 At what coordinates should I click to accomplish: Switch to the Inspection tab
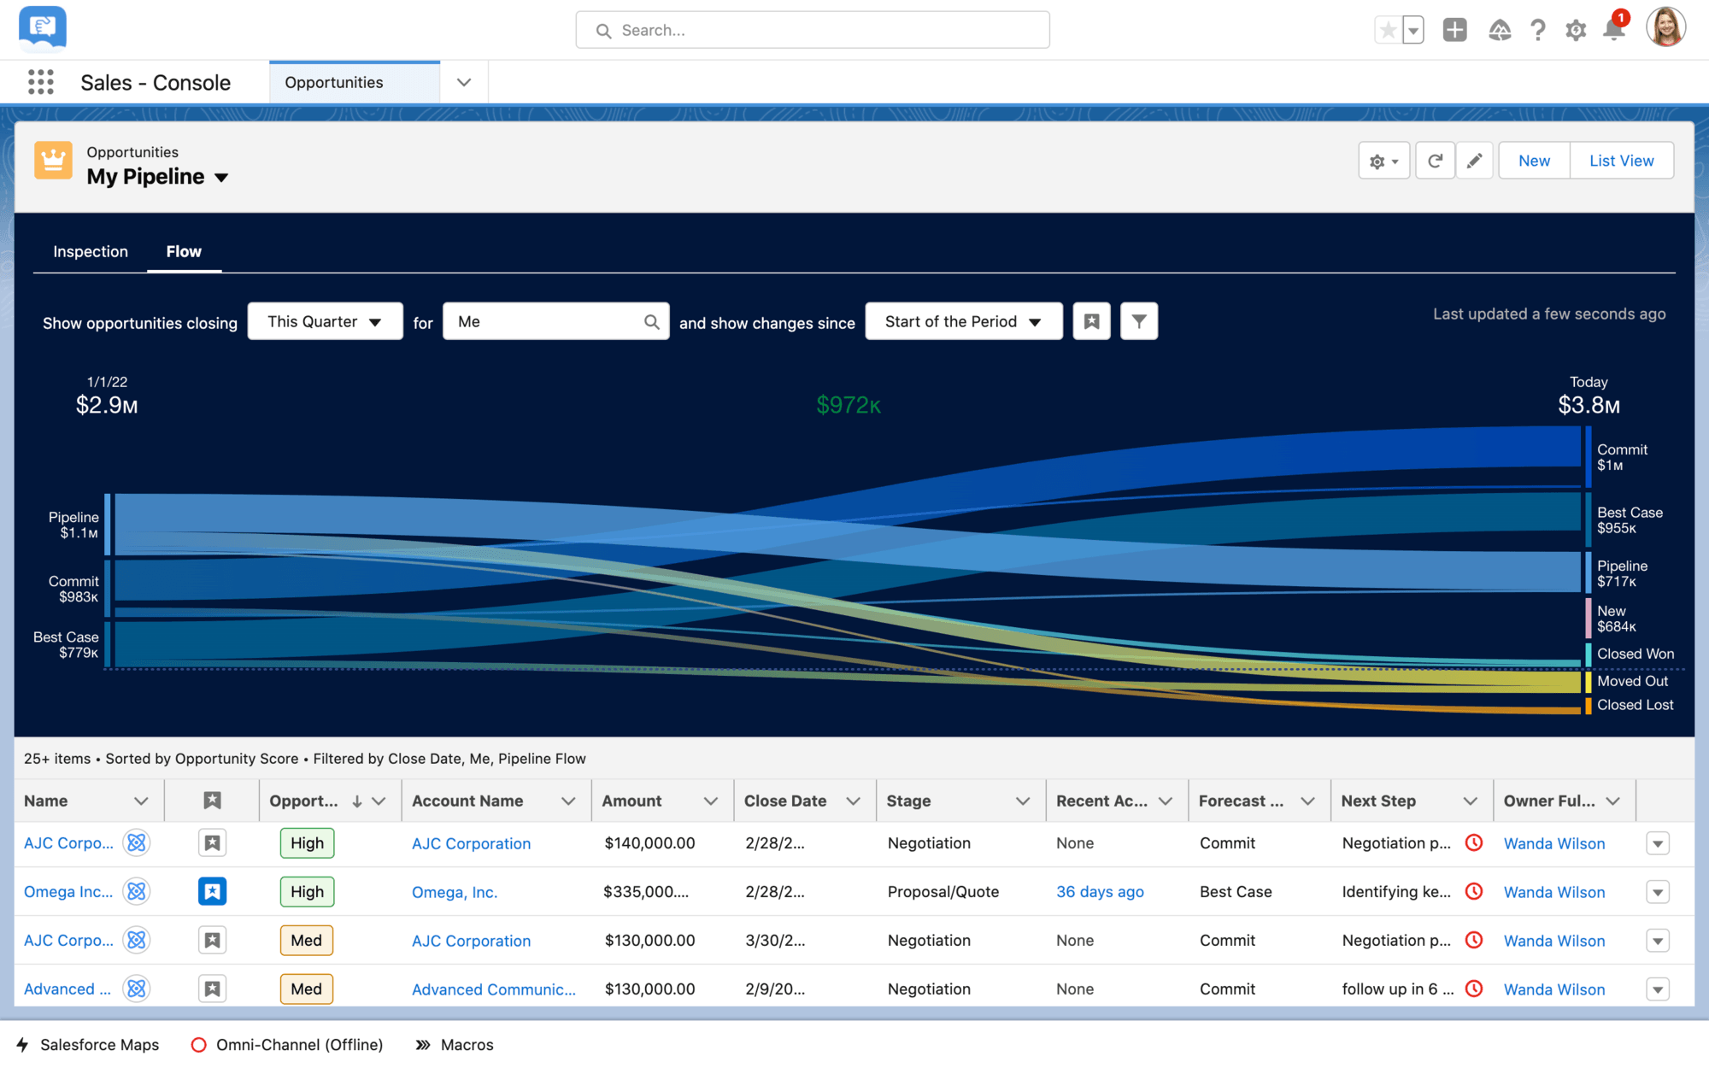tap(90, 249)
